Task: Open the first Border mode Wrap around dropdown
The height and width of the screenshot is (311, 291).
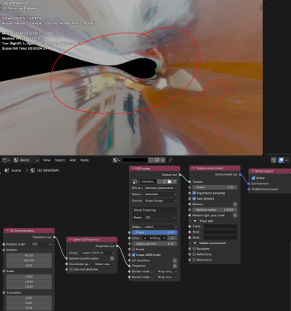Action: pos(167,271)
